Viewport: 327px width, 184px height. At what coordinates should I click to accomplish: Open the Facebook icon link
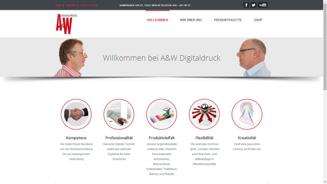[246, 5]
